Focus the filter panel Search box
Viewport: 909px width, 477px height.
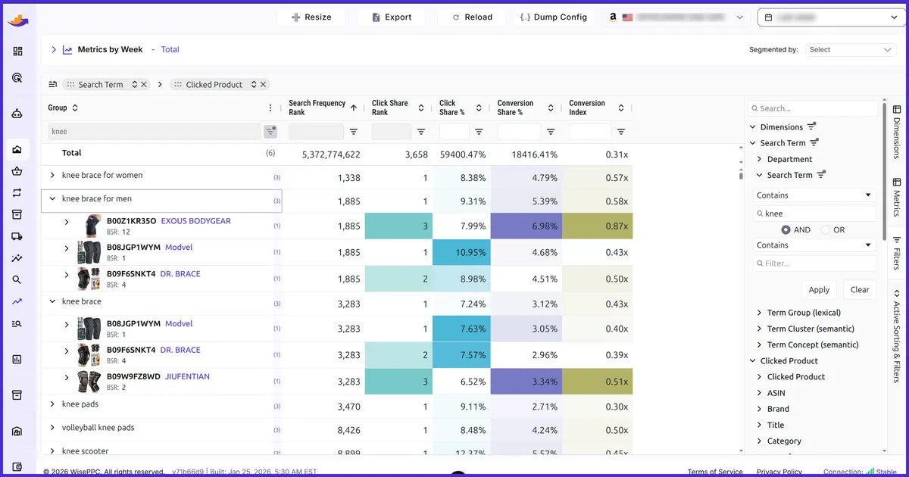(x=814, y=108)
